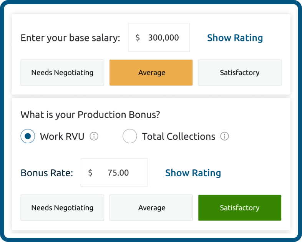Screen dimensions: 302x242
Task: Click the Total Collections label text
Action: point(179,136)
